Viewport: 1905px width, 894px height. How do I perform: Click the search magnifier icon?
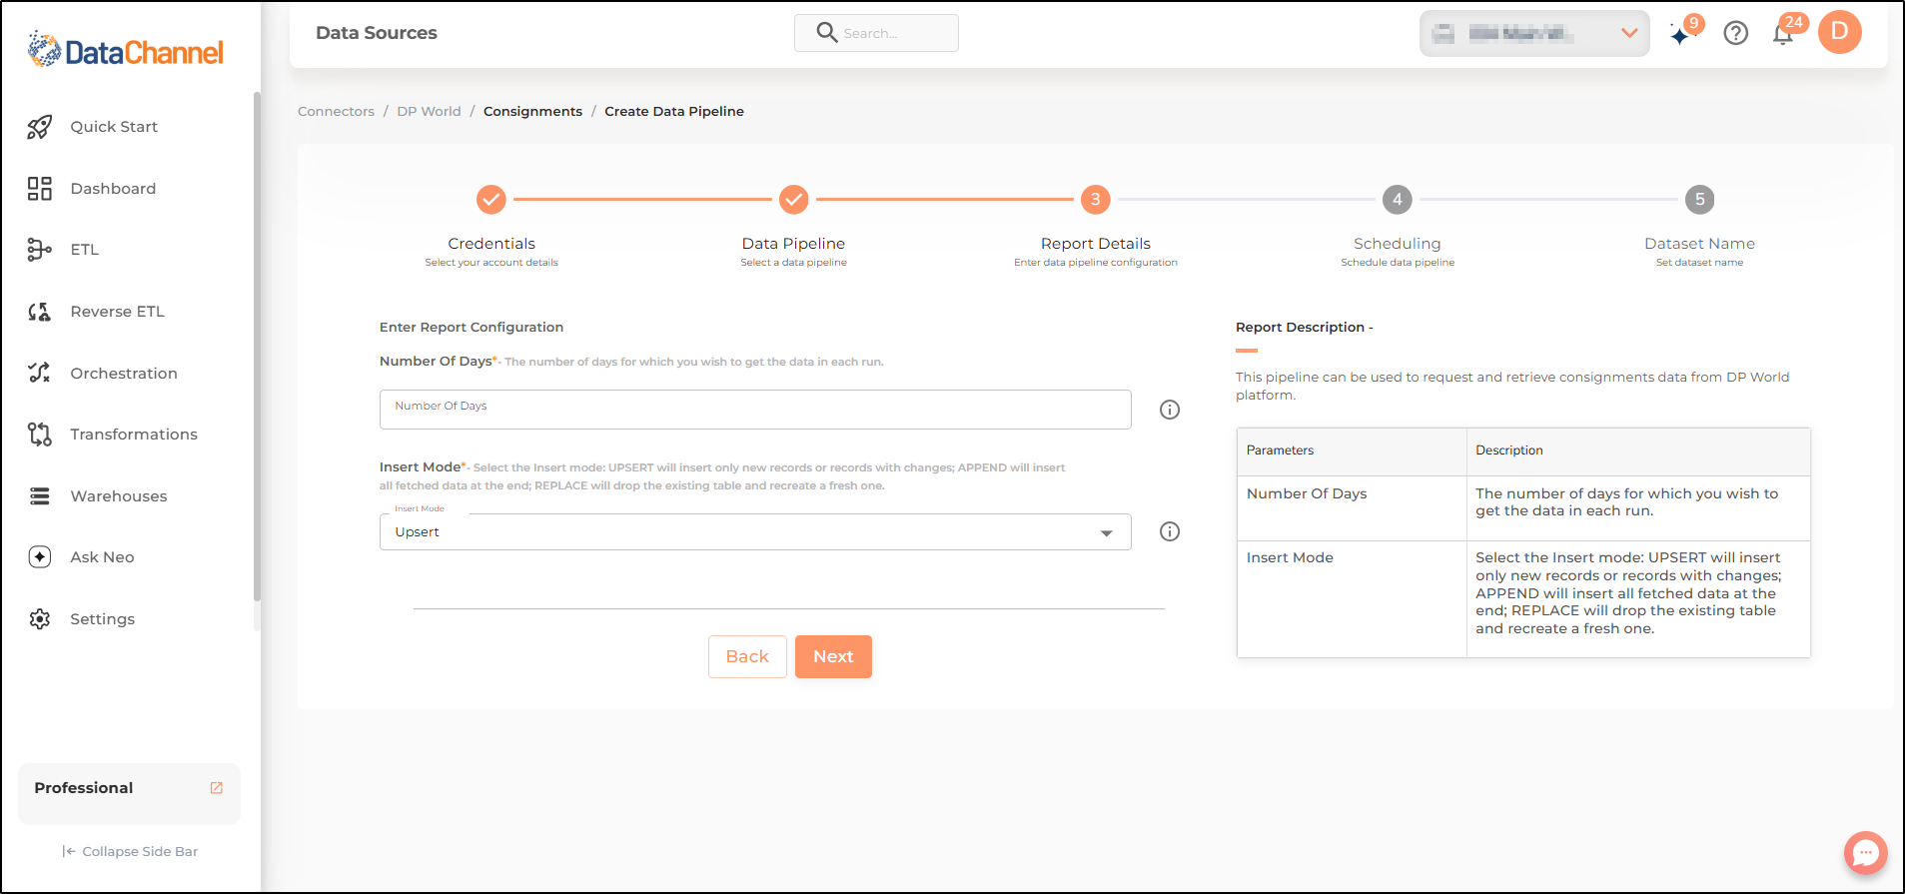click(x=827, y=32)
